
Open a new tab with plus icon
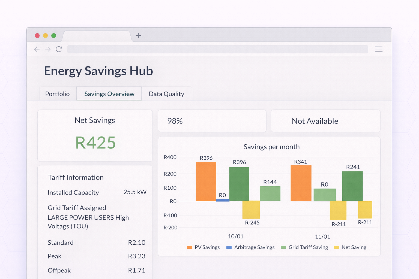pyautogui.click(x=138, y=35)
